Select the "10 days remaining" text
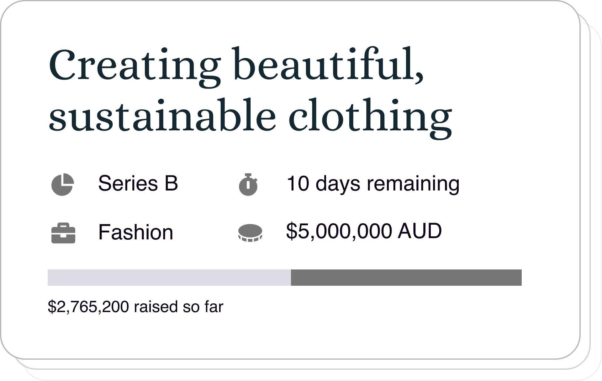Viewport: 602px width, 381px height. pos(373,183)
